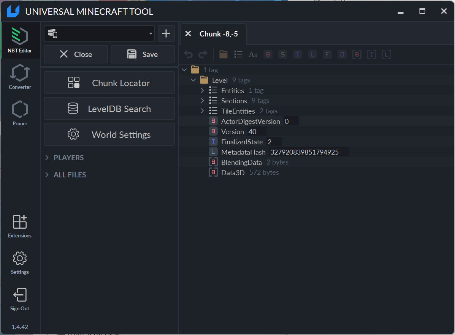Image resolution: width=455 pixels, height=335 pixels.
Task: Add a long tag (L) from toolbar
Action: pos(312,54)
